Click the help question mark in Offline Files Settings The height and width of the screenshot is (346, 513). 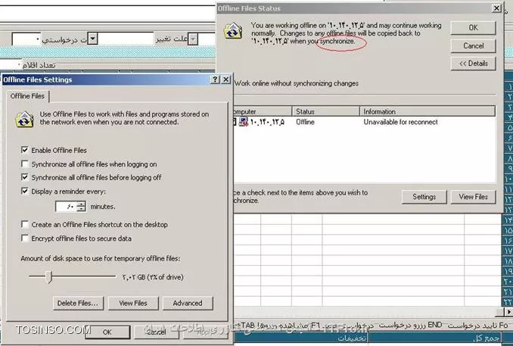215,79
